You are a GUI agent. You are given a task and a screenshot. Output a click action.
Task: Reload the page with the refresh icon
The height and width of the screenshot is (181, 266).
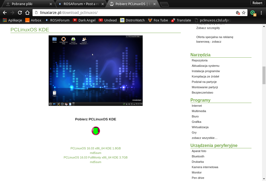(20, 13)
